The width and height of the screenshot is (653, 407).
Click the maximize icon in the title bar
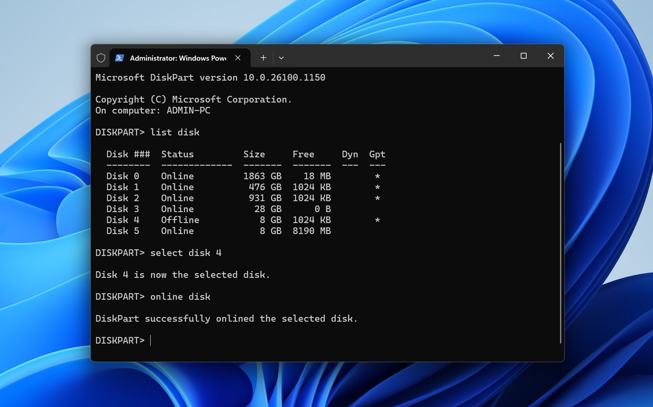[x=523, y=56]
